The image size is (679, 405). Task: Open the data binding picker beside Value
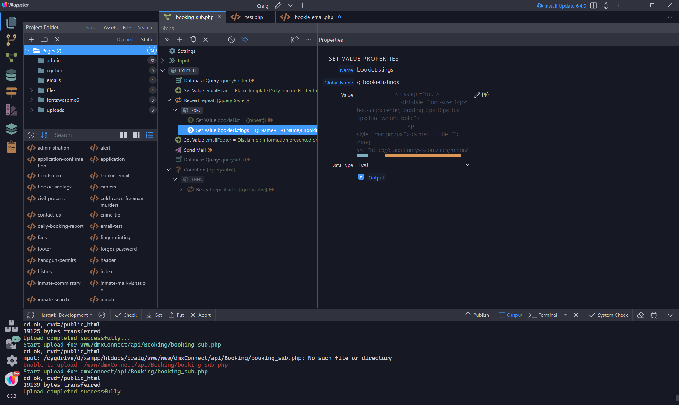tap(485, 95)
